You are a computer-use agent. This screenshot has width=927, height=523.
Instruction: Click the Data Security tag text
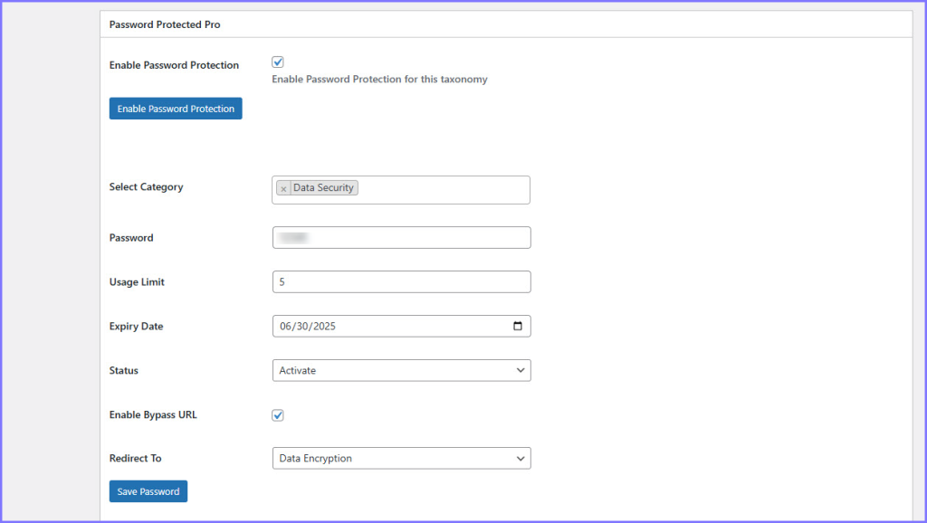tap(323, 188)
